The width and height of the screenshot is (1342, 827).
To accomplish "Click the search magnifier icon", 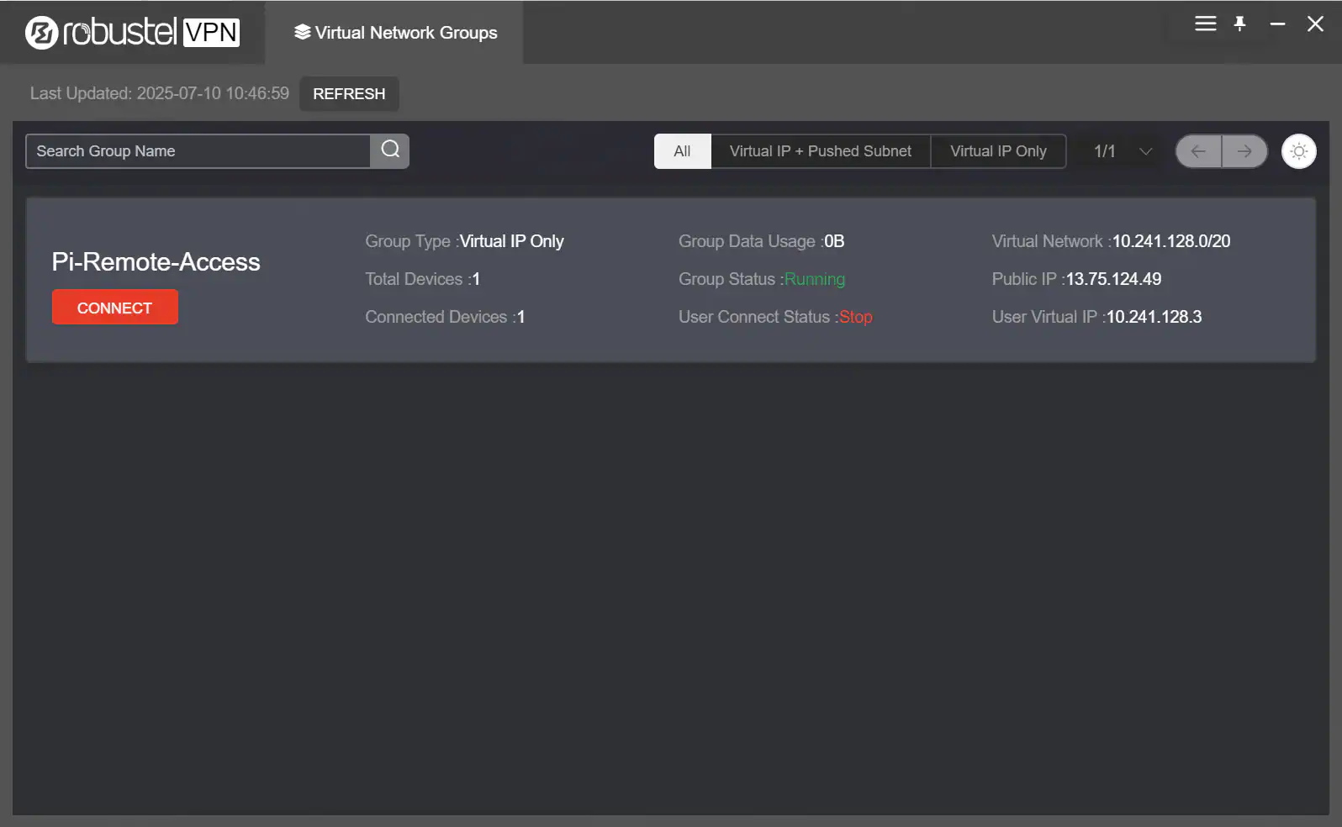I will pos(390,150).
